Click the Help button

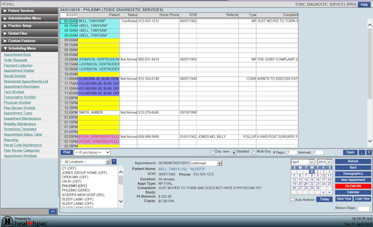click(x=364, y=4)
